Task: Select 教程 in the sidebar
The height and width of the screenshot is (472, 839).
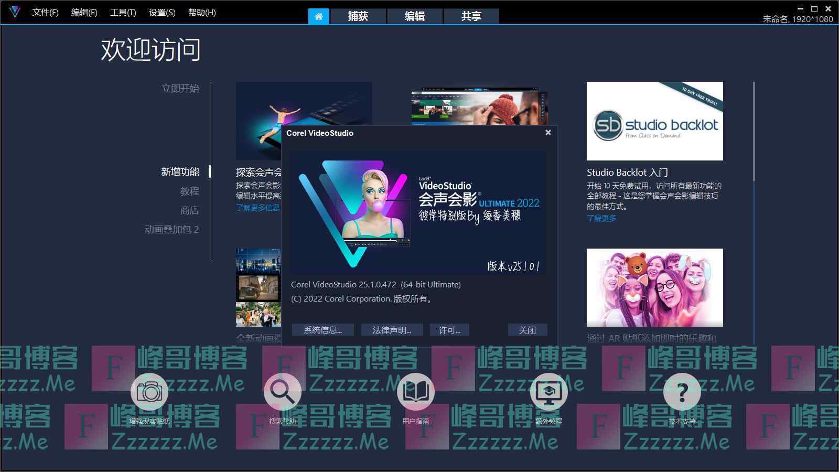Action: click(x=189, y=191)
